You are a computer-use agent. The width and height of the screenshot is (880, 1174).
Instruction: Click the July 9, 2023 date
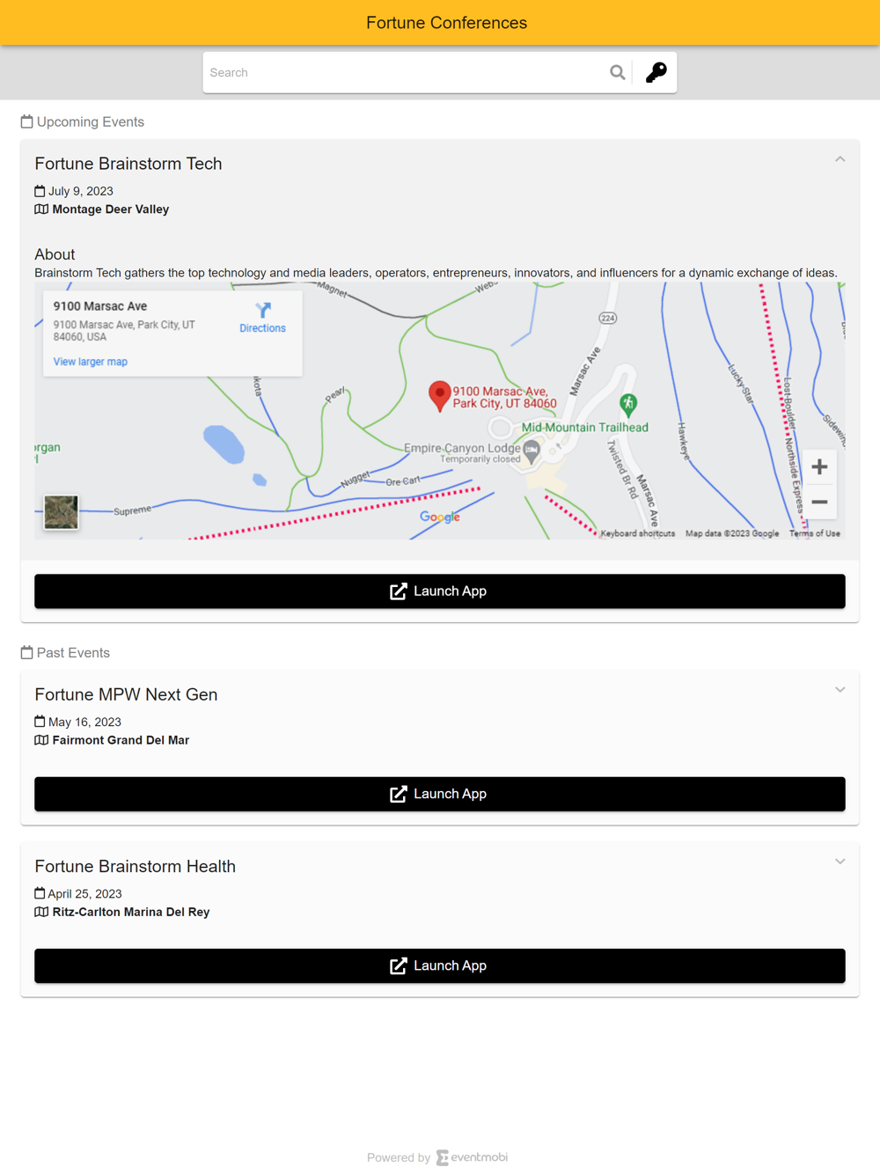[81, 191]
